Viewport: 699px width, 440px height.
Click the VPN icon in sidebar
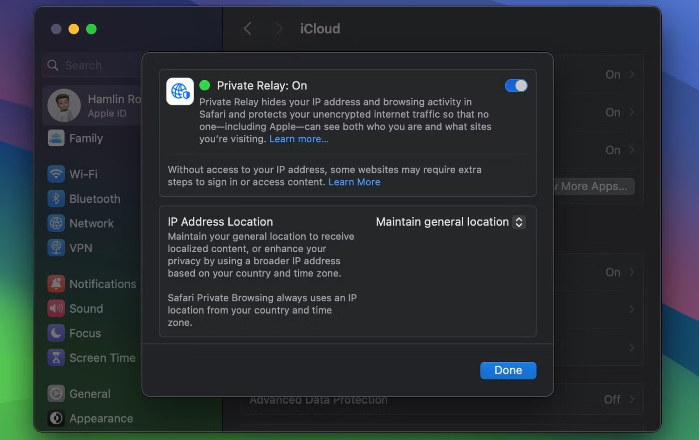[x=56, y=248]
